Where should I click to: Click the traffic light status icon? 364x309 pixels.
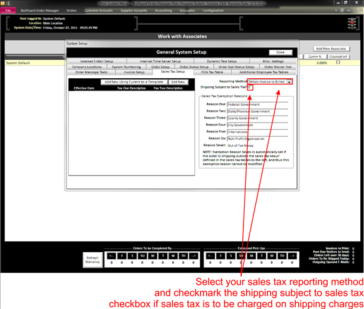[x=352, y=23]
